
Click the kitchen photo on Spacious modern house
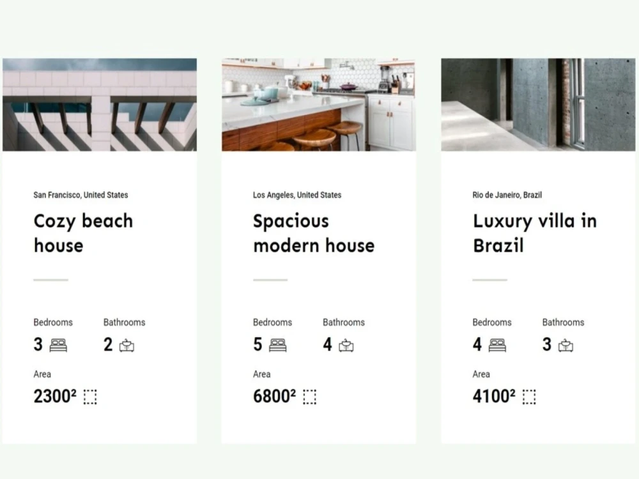(319, 105)
